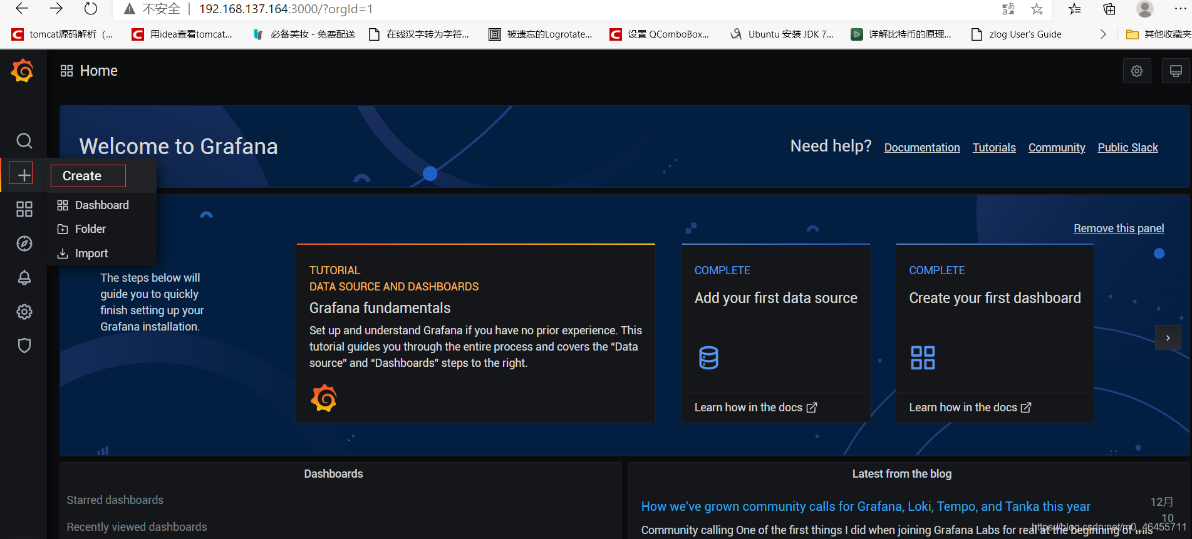Image resolution: width=1192 pixels, height=539 pixels.
Task: Click the browser profile avatar
Action: [1145, 9]
